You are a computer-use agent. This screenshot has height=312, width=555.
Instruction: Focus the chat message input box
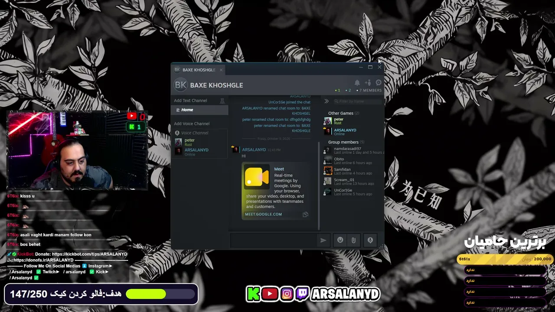(274, 240)
